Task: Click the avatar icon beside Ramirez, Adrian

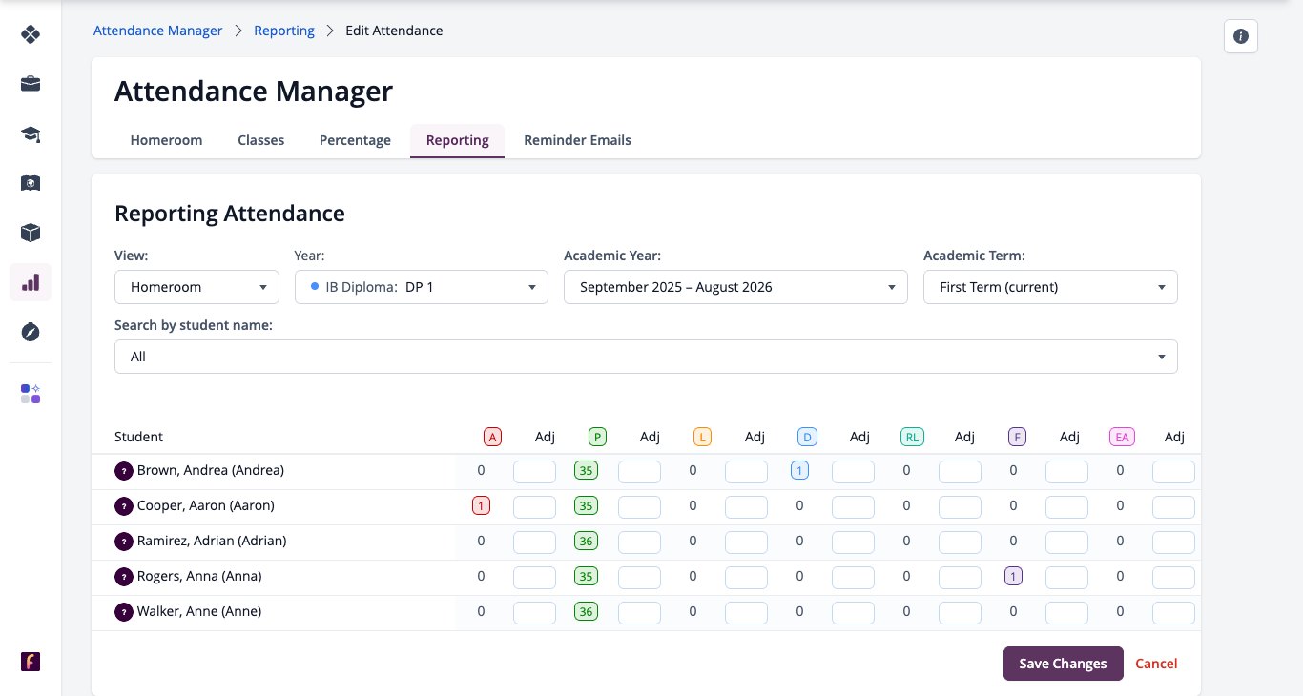Action: pyautogui.click(x=123, y=542)
